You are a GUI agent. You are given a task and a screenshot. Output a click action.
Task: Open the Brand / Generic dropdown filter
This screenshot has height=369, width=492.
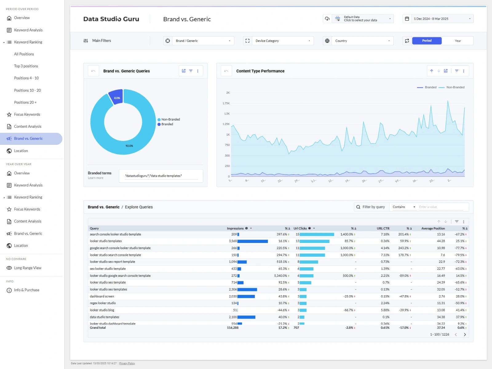click(x=203, y=41)
